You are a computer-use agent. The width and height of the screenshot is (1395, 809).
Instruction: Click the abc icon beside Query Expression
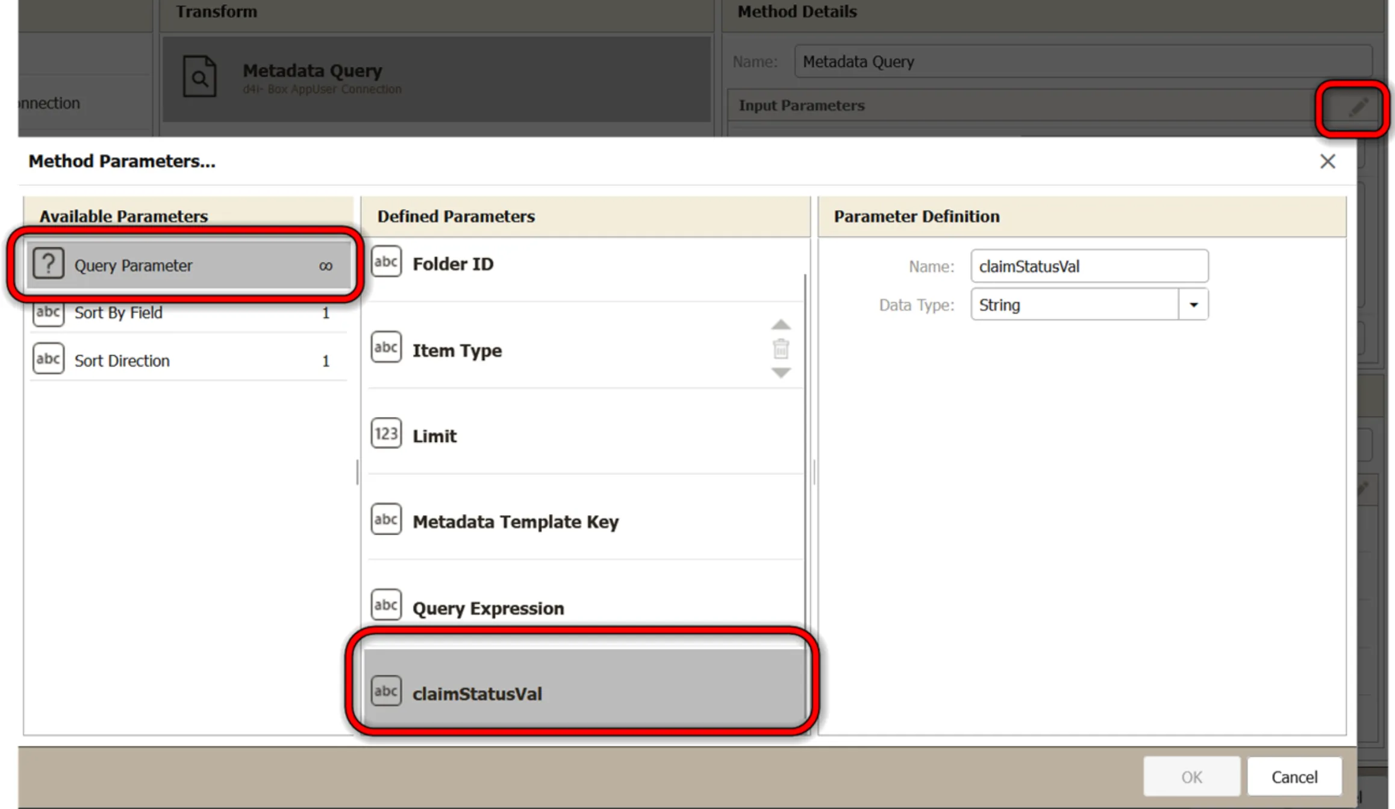pyautogui.click(x=386, y=605)
